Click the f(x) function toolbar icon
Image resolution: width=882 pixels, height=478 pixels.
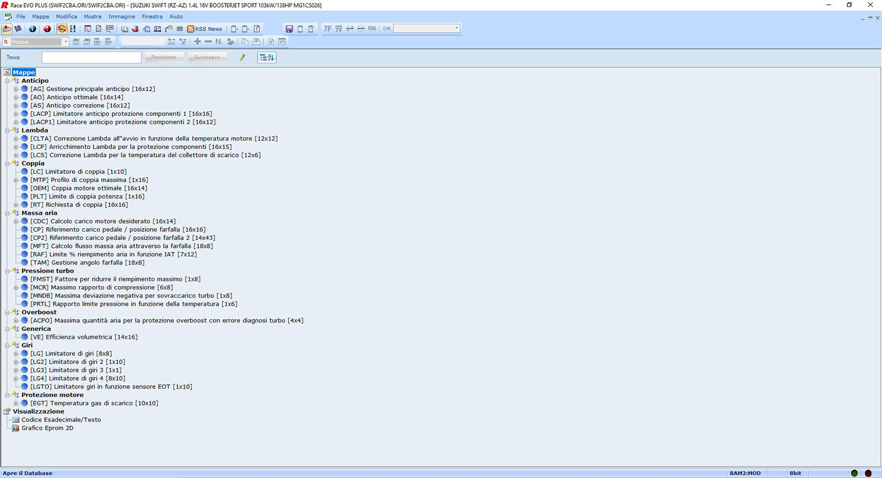tap(372, 29)
